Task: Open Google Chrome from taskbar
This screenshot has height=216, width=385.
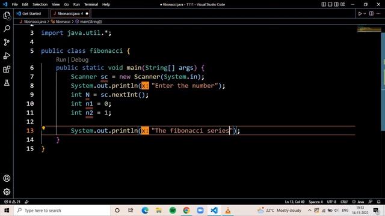Action: (186, 211)
